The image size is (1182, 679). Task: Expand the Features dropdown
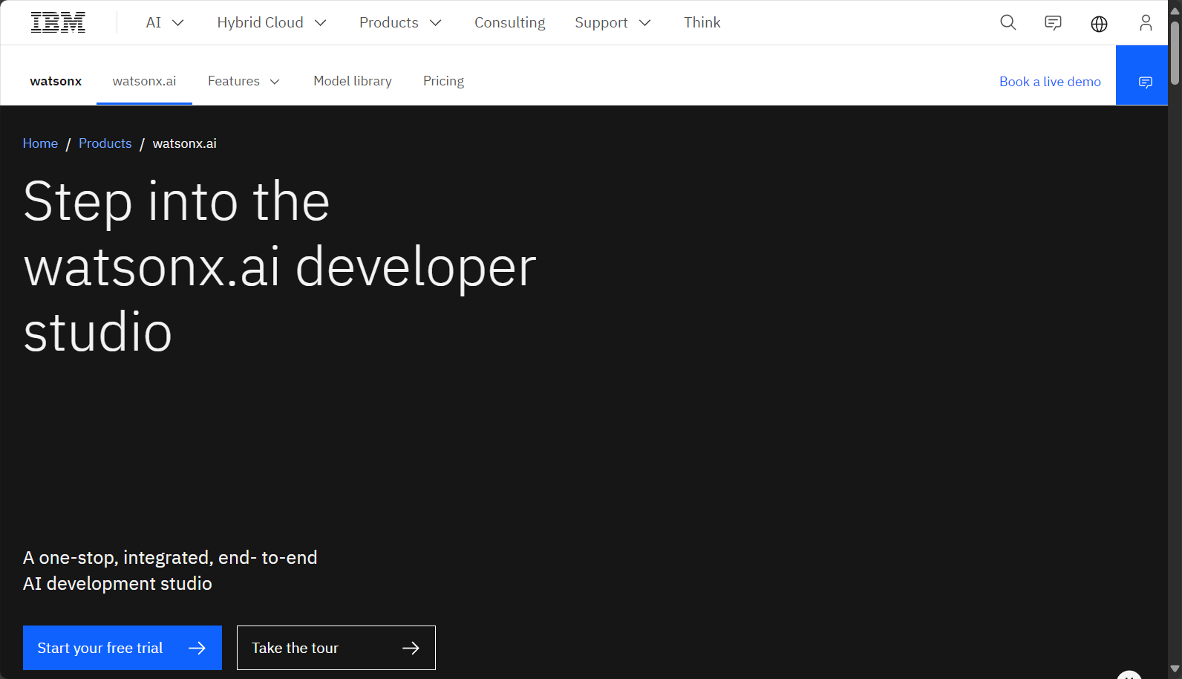[244, 81]
